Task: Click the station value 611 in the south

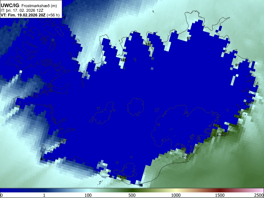Action: point(123,177)
